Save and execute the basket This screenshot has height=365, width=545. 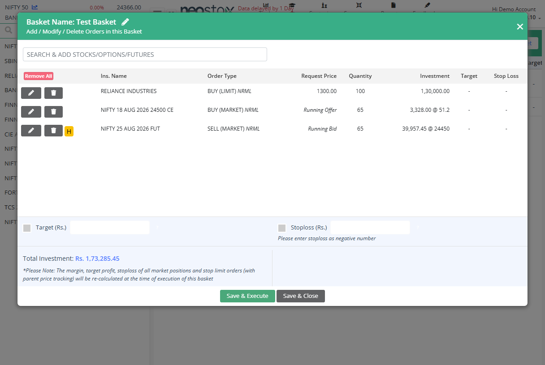pyautogui.click(x=247, y=296)
